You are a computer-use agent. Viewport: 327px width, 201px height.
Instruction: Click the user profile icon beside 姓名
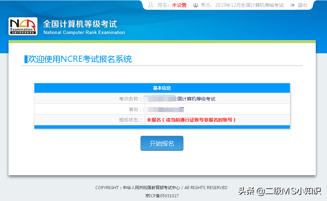150,5
